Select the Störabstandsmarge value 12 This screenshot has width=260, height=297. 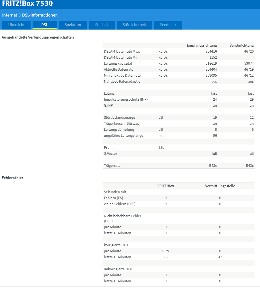click(x=252, y=118)
